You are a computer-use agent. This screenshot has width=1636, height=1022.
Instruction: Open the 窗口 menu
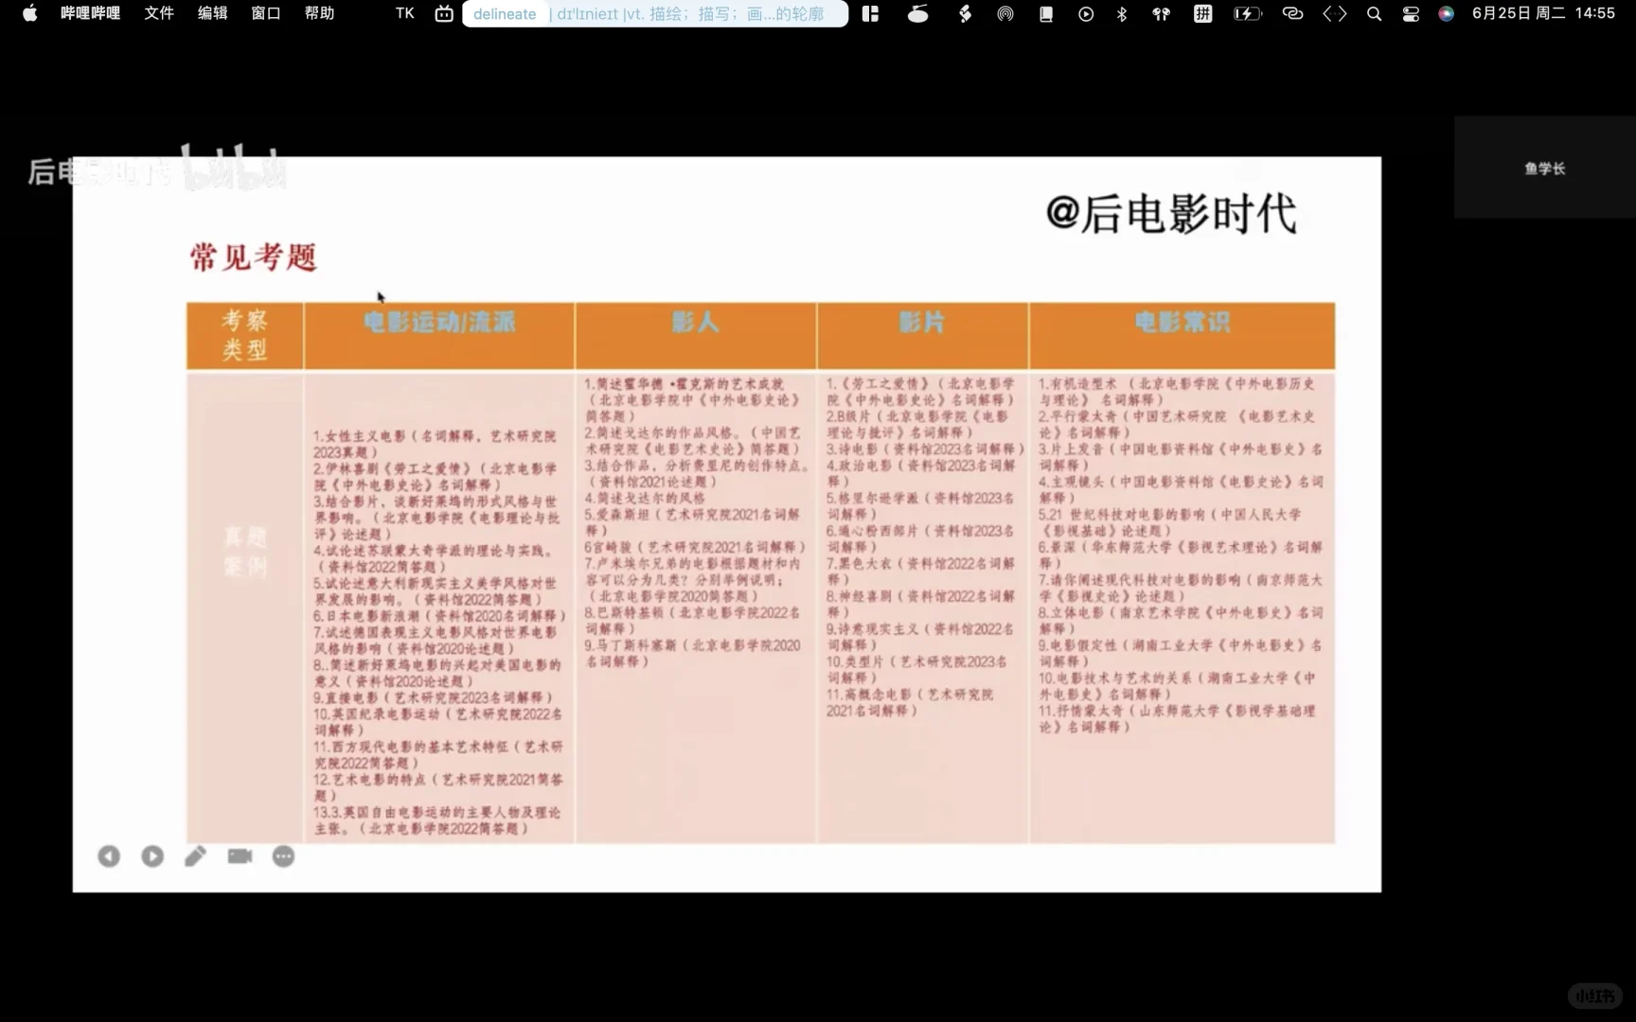pyautogui.click(x=265, y=13)
